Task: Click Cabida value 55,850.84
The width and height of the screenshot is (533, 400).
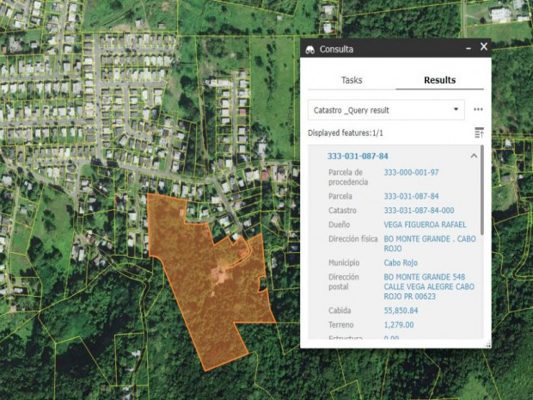Action: (x=401, y=311)
